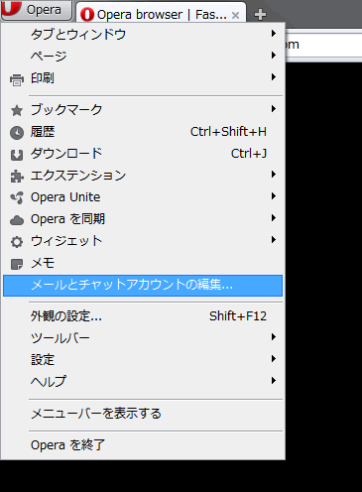
Task: Click the note icon for メモ
Action: click(17, 264)
